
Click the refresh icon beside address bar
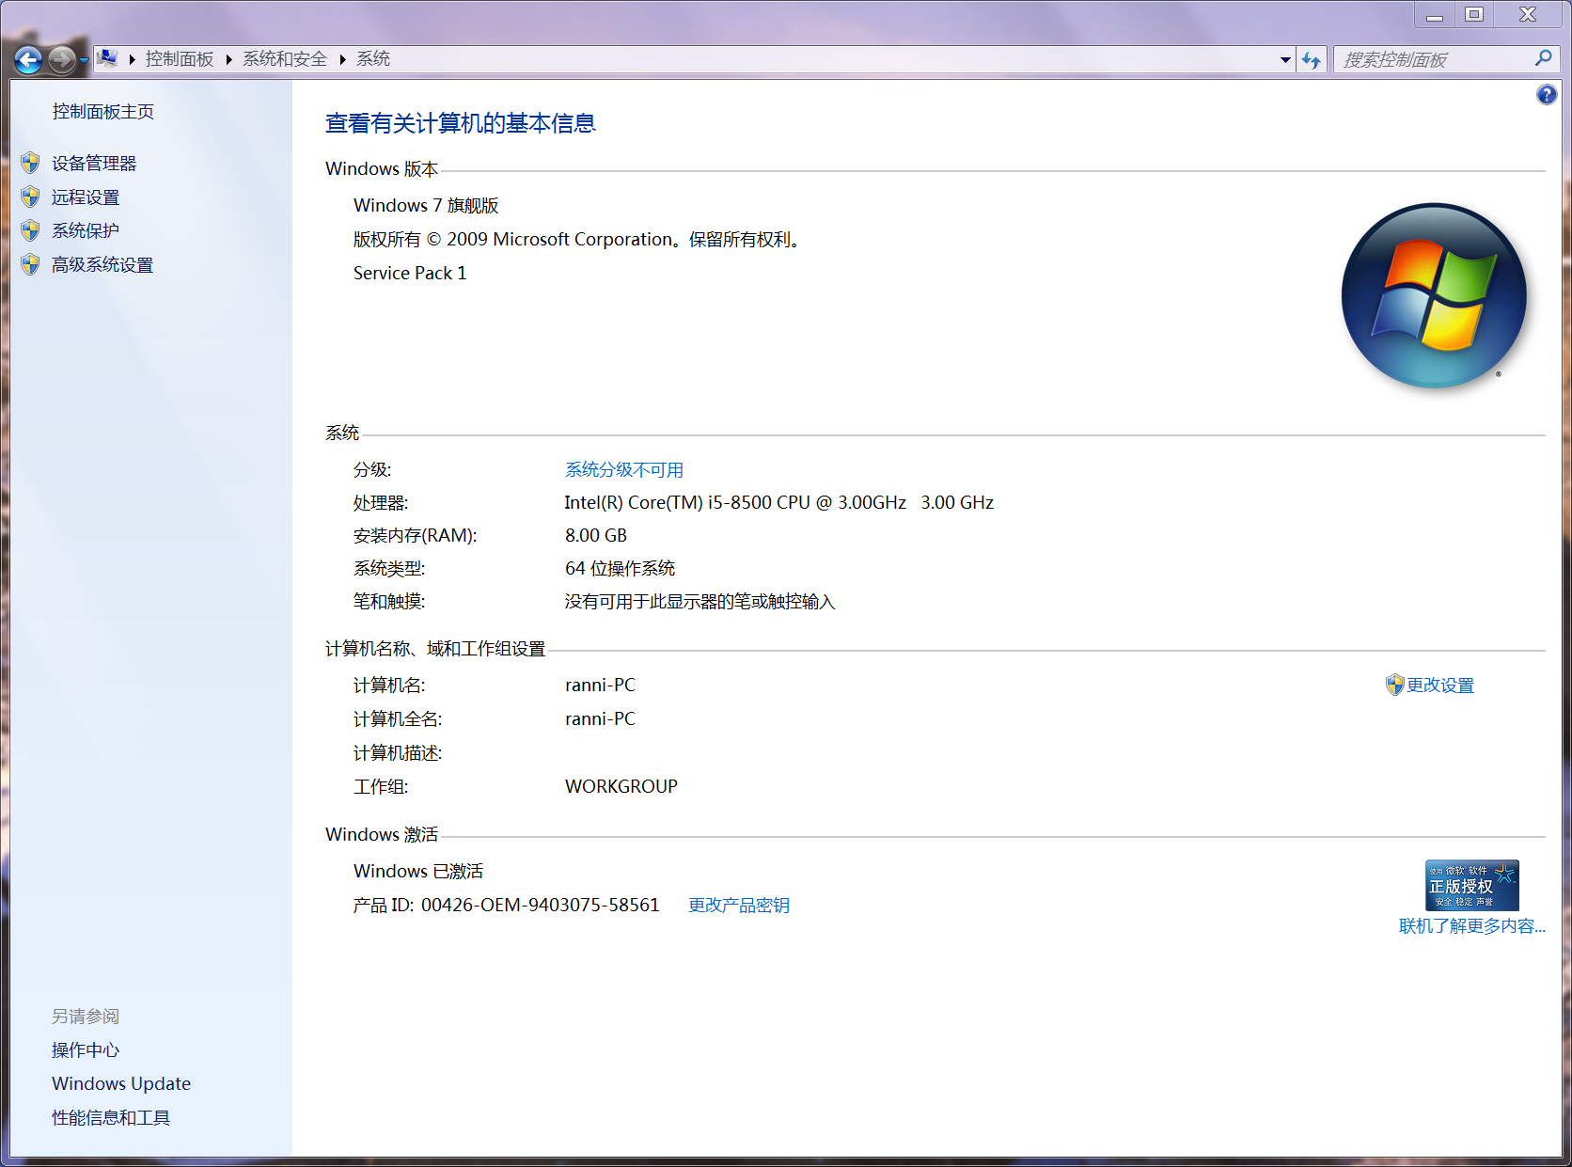(1311, 60)
